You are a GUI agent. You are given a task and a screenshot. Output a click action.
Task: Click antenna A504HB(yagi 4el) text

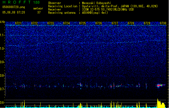click(x=95, y=13)
